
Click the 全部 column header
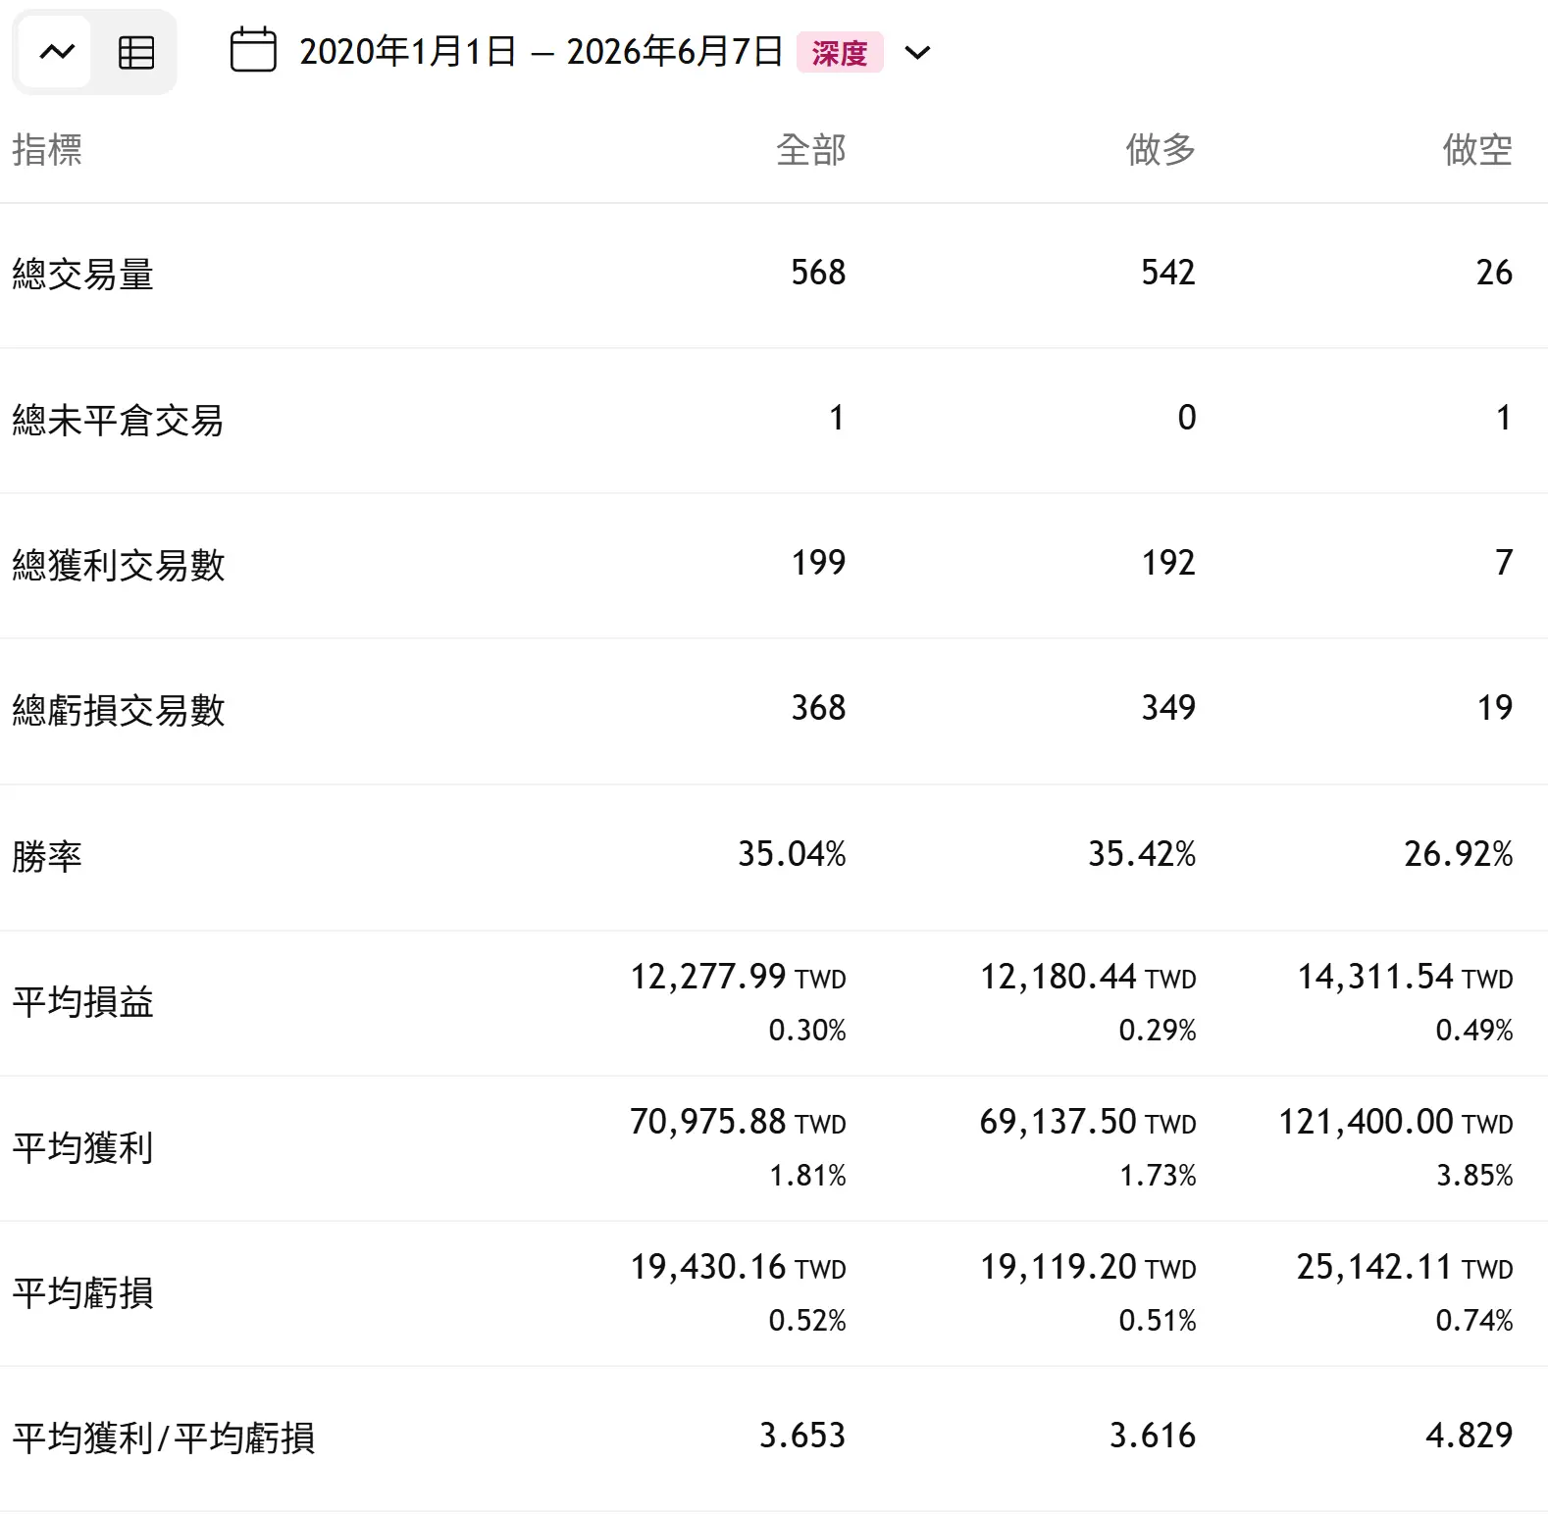(810, 150)
